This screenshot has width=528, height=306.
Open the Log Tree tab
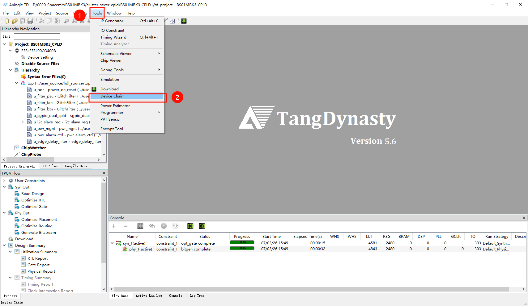(197, 296)
